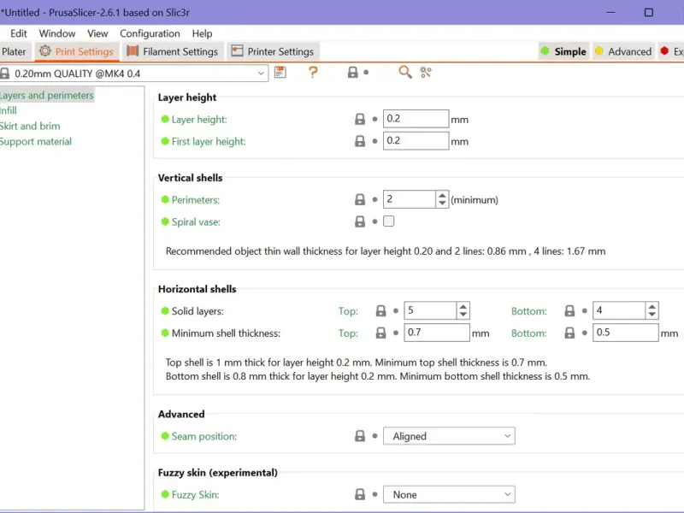Select Support material in sidebar

click(x=36, y=142)
